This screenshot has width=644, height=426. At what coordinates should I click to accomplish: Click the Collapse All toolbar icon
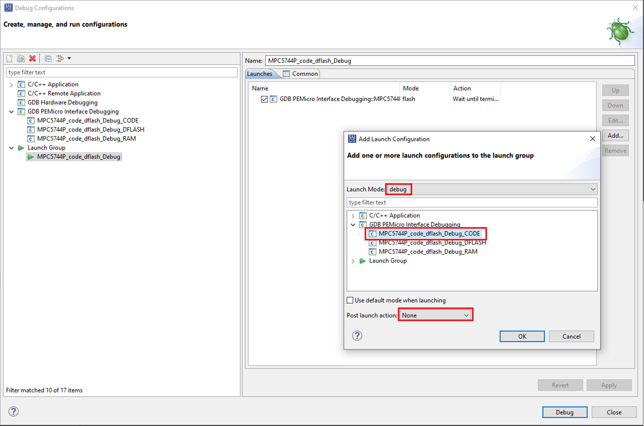click(x=48, y=59)
